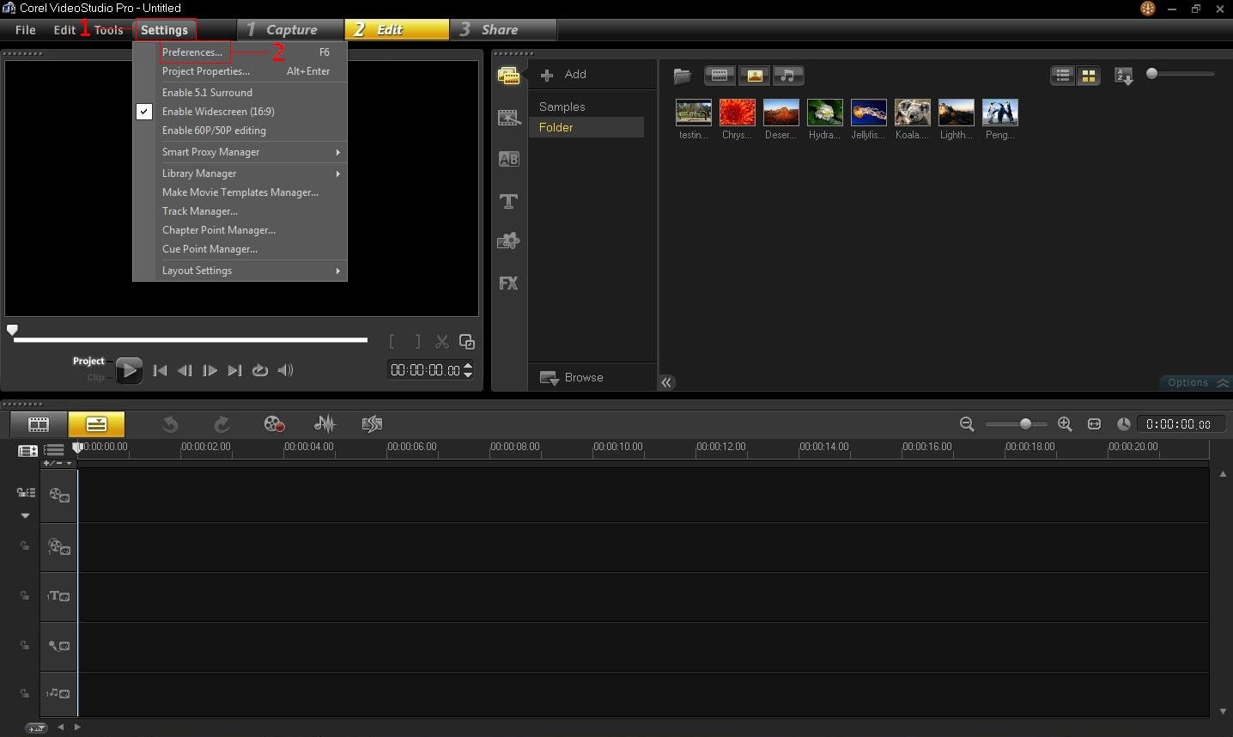Collapse the library navigation panel arrows

[x=666, y=383]
